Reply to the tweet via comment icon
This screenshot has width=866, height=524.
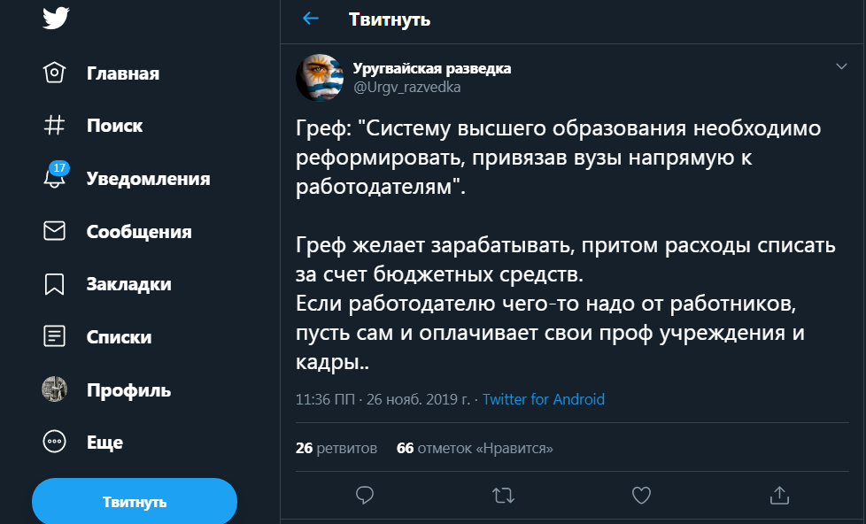pyautogui.click(x=364, y=494)
